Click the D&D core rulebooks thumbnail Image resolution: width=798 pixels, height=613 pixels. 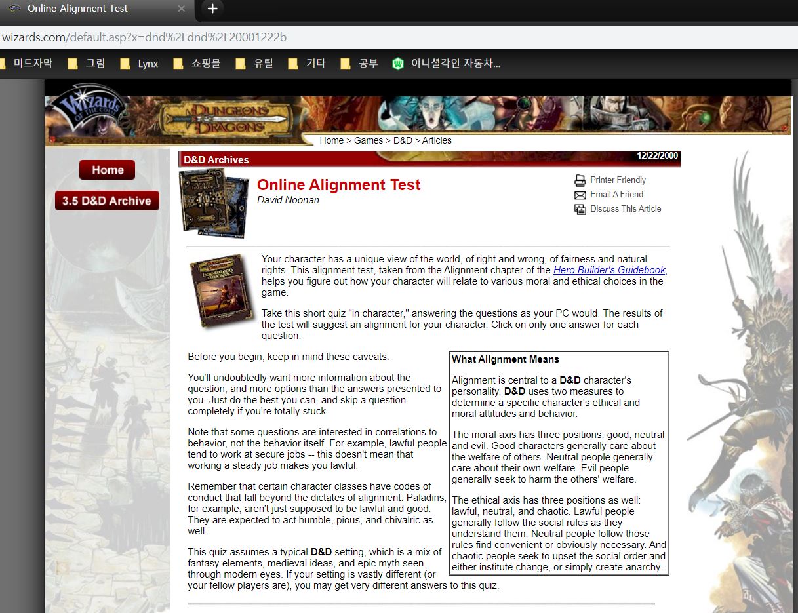[x=214, y=203]
